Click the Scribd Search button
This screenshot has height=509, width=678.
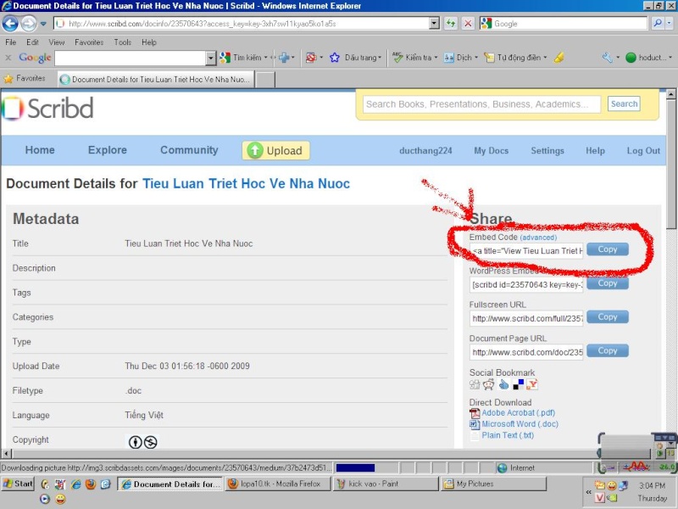tap(624, 103)
